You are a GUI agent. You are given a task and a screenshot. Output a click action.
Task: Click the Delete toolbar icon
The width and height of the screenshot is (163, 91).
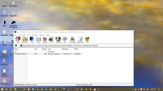coord(45,40)
